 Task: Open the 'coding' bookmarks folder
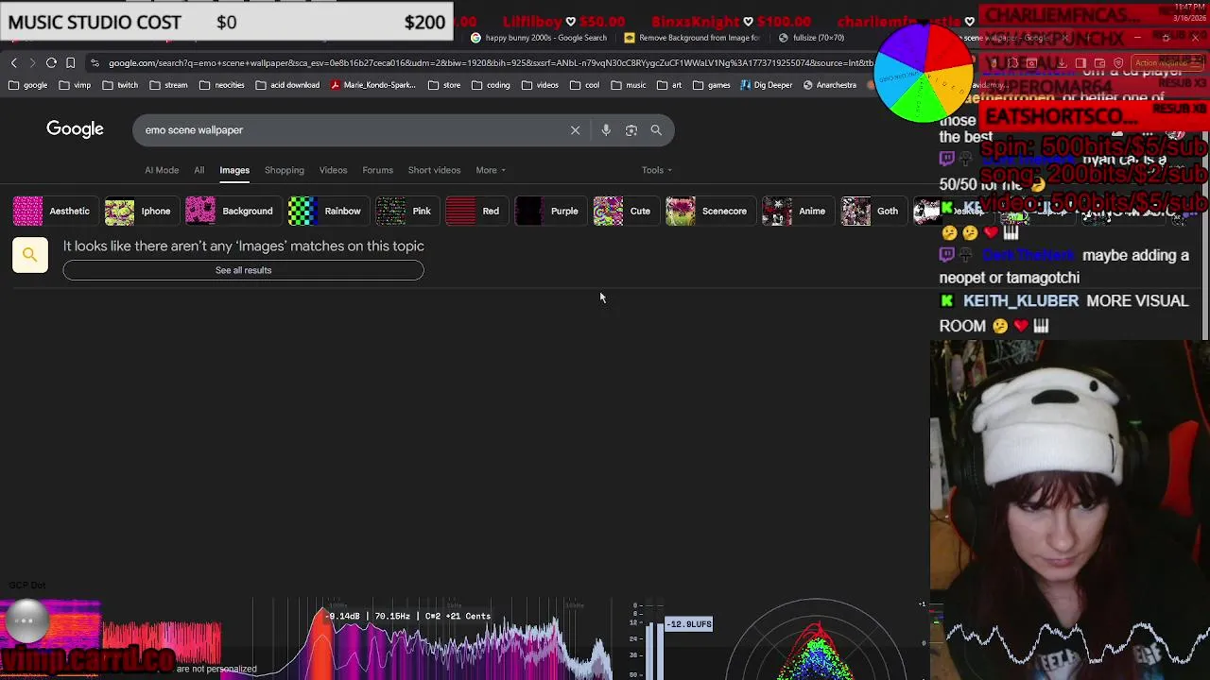pyautogui.click(x=491, y=85)
